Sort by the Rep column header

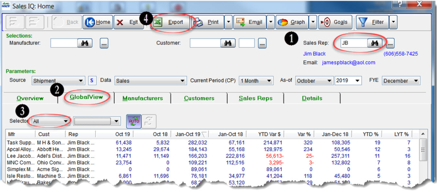[81, 134]
